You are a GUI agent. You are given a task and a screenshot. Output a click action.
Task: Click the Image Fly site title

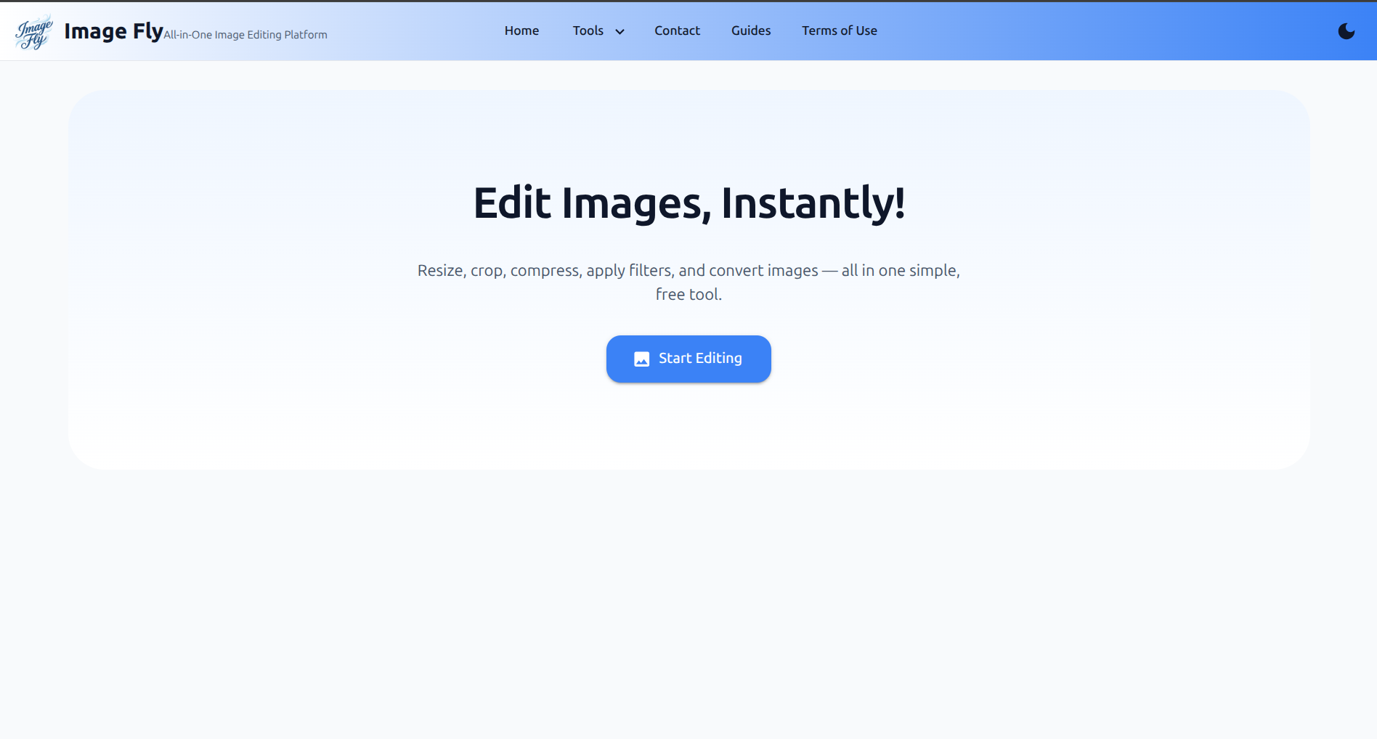click(x=113, y=30)
